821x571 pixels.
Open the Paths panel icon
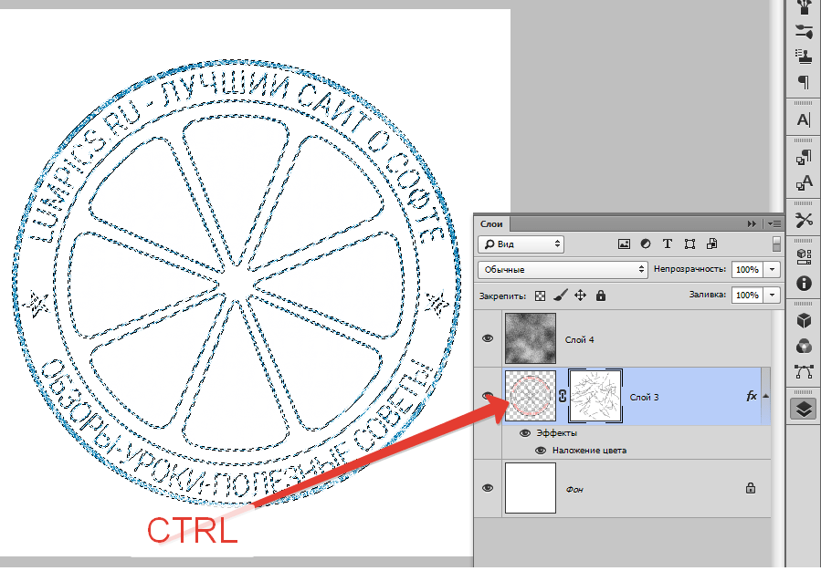pyautogui.click(x=804, y=372)
